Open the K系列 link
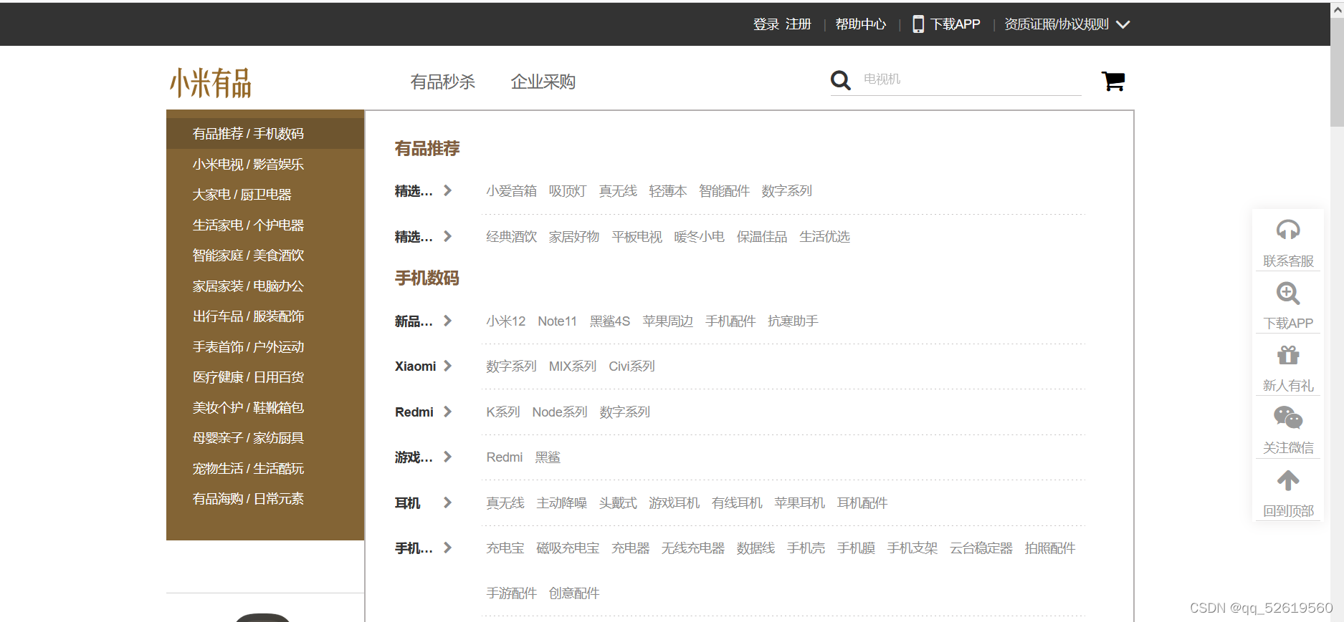Viewport: 1344px width, 622px height. pos(503,412)
